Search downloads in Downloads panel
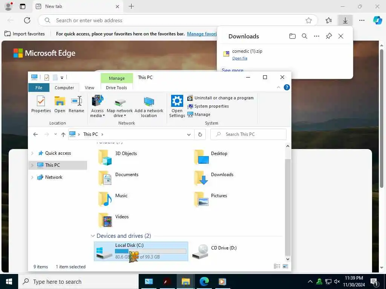The image size is (386, 289). pos(305,37)
